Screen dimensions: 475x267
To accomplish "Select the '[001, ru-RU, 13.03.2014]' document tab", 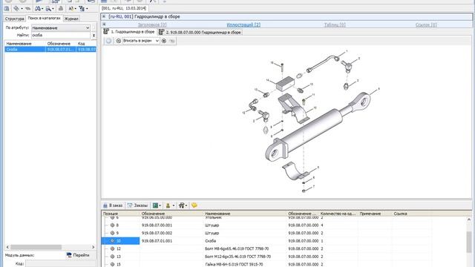I will pyautogui.click(x=124, y=8).
